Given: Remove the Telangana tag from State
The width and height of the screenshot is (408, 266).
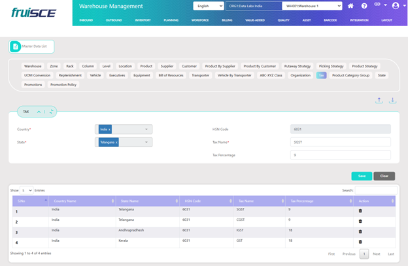Looking at the screenshot, I should 116,142.
